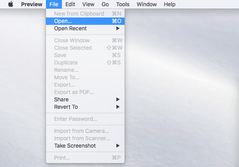The height and width of the screenshot is (167, 239).
Task: Close the open File menu
Action: [53, 4]
